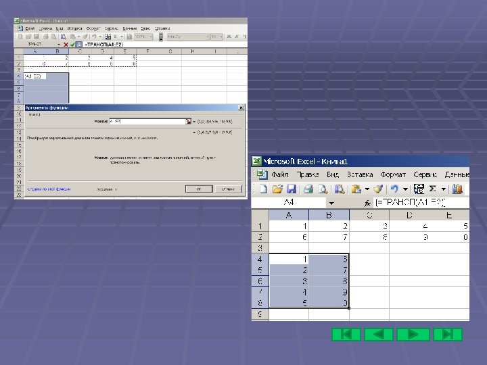Select column C header in larger window
487x365 pixels.
369,215
